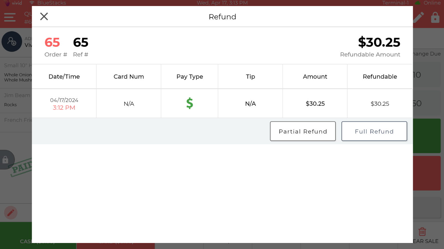Click the Full Refund button
Viewport: 444px width, 249px height.
tap(374, 131)
